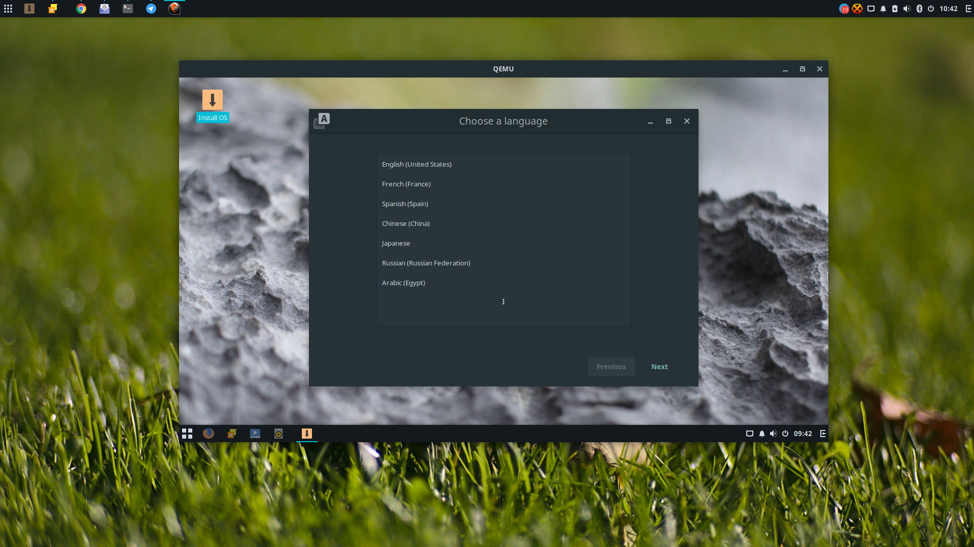This screenshot has width=974, height=547.
Task: Select Japanese language
Action: (503, 243)
